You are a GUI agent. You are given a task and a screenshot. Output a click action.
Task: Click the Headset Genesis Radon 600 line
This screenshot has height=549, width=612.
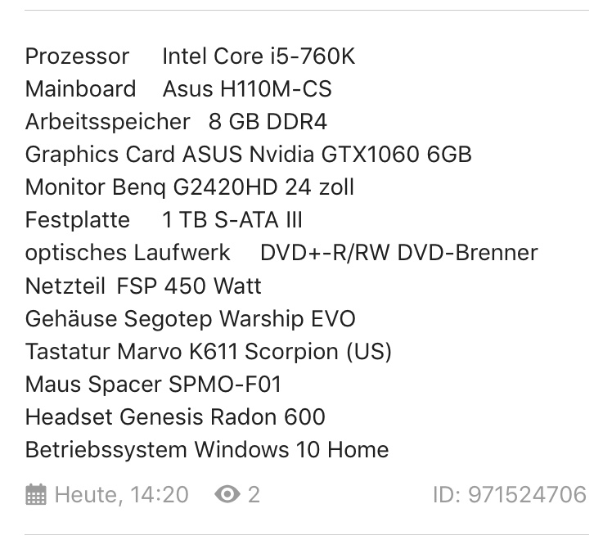pyautogui.click(x=175, y=416)
